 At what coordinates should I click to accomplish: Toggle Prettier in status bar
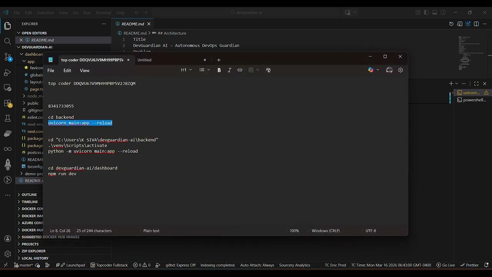469,265
